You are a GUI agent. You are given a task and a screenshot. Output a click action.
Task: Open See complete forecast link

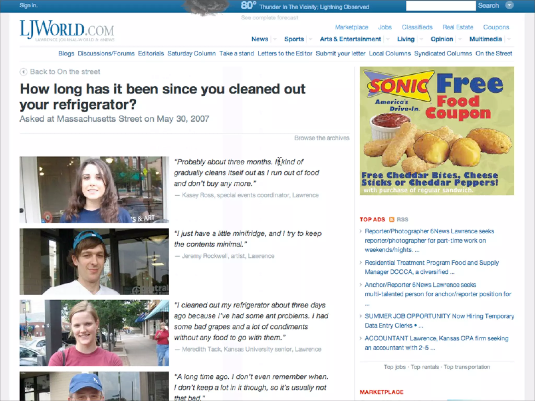pyautogui.click(x=269, y=18)
